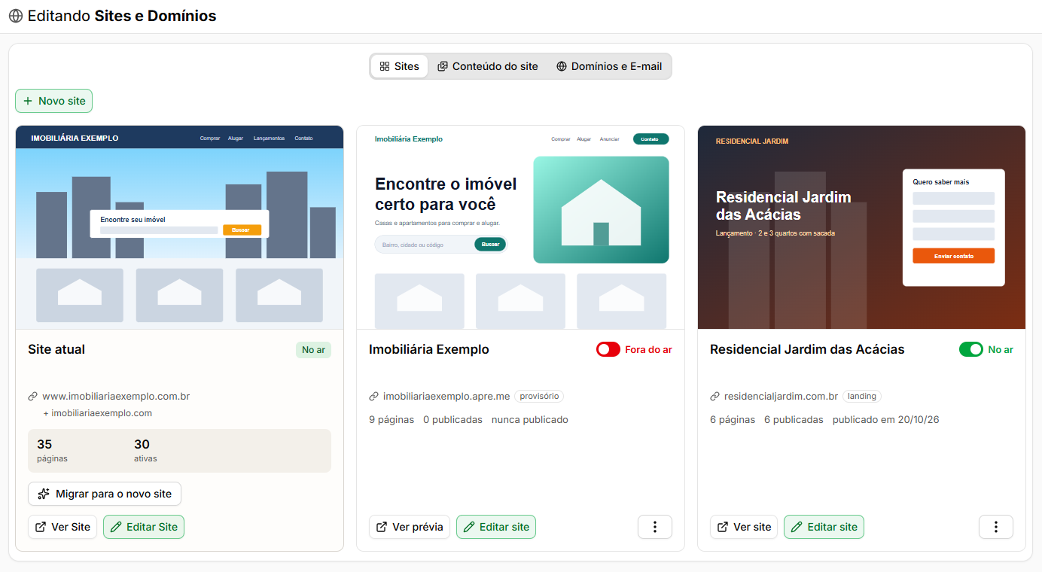The height and width of the screenshot is (572, 1042).
Task: Edit the Imobiliária Exemplo site
Action: click(x=496, y=527)
